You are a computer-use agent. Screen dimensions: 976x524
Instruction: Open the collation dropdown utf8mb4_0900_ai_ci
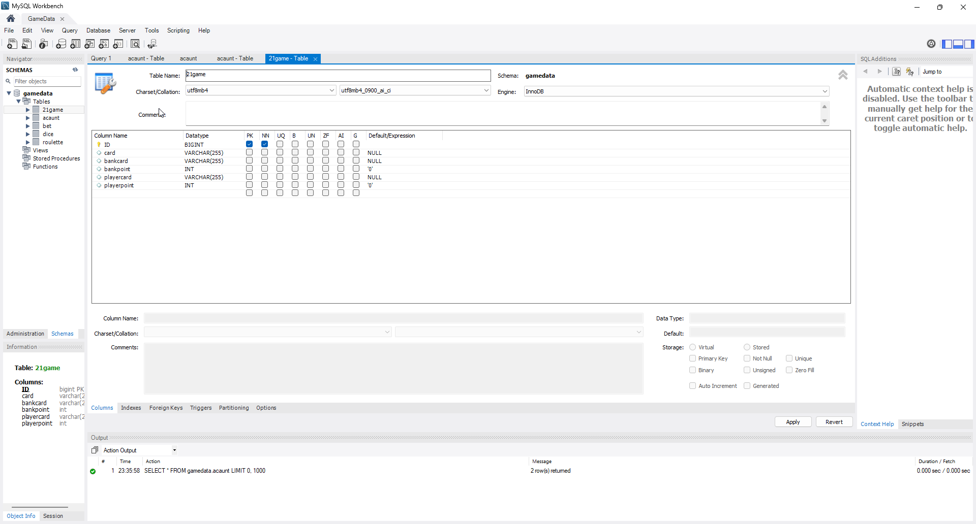coord(415,90)
